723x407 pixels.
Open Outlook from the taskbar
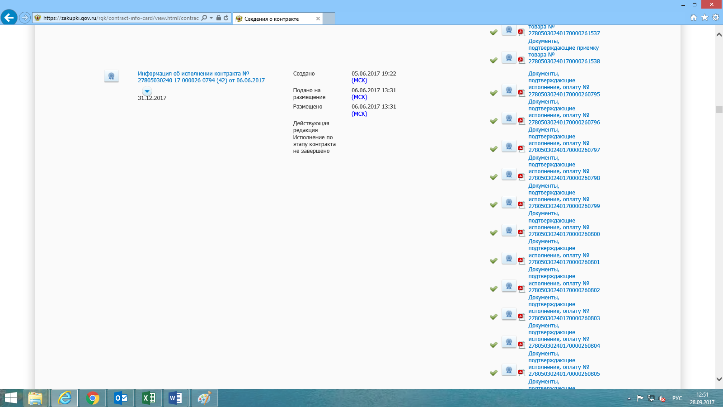coord(121,398)
